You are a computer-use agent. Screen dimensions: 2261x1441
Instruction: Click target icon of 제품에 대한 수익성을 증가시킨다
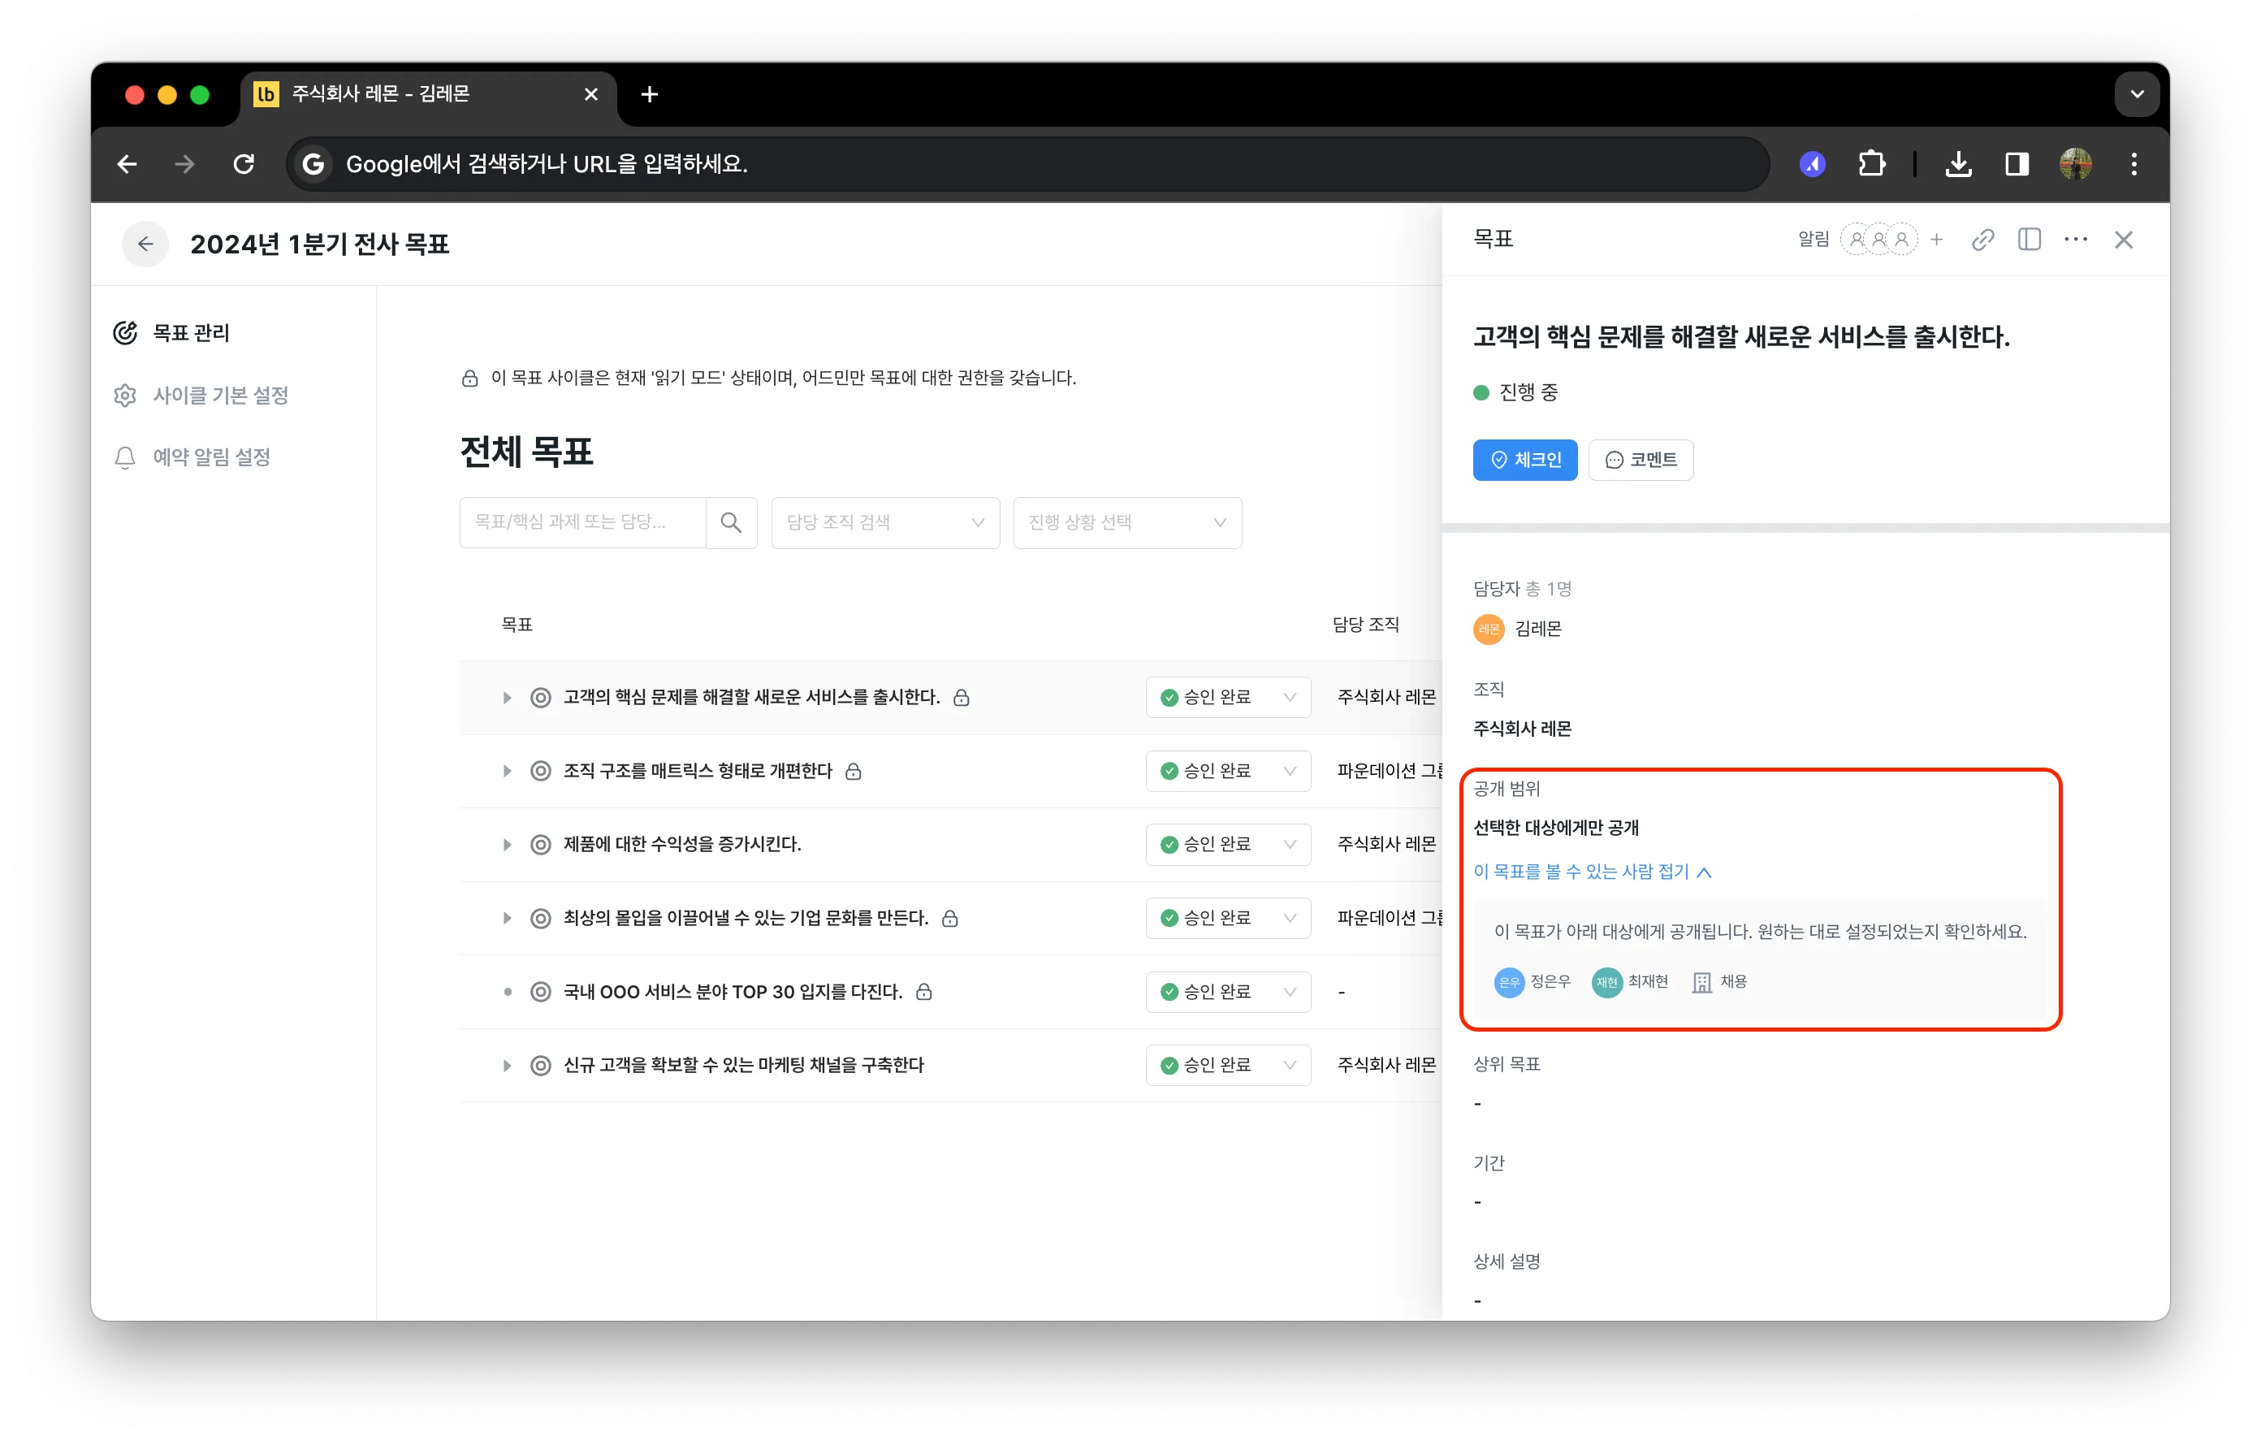coord(541,845)
